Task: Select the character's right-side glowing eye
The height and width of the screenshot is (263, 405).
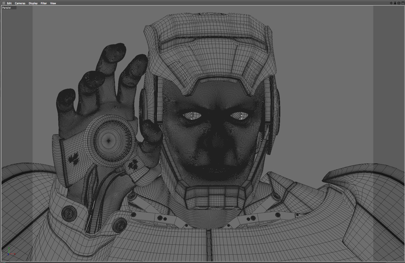Action: tap(240, 116)
